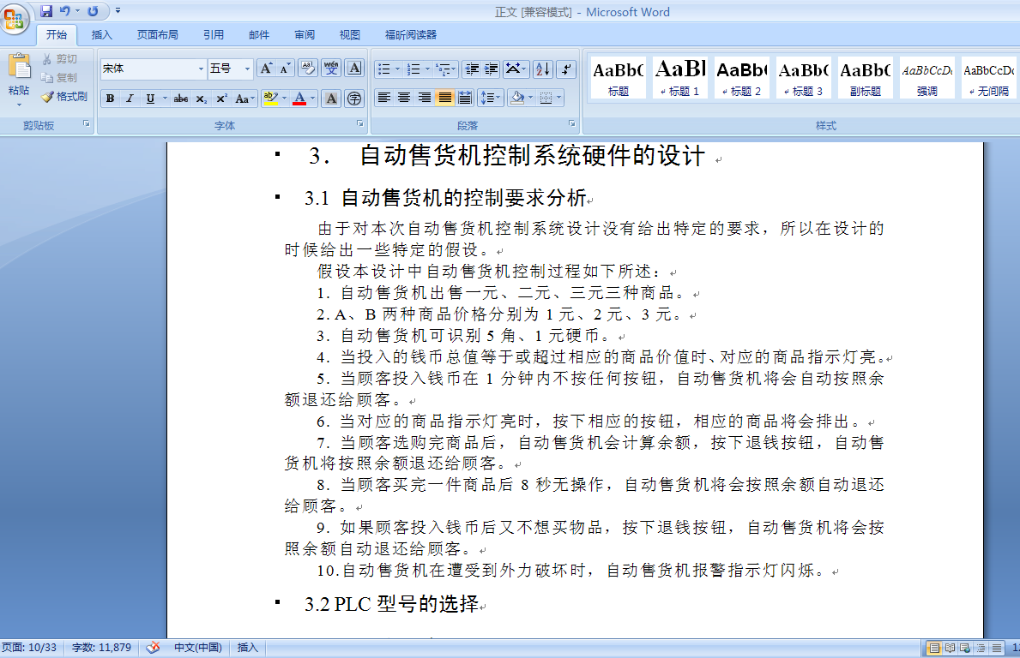Image resolution: width=1020 pixels, height=658 pixels.
Task: Click the 页面: 10/33 status indicator
Action: [29, 648]
